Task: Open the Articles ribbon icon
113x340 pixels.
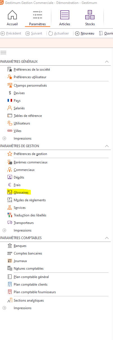Action: tap(65, 15)
